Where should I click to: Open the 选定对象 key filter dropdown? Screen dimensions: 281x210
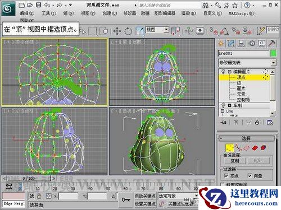(x=178, y=196)
